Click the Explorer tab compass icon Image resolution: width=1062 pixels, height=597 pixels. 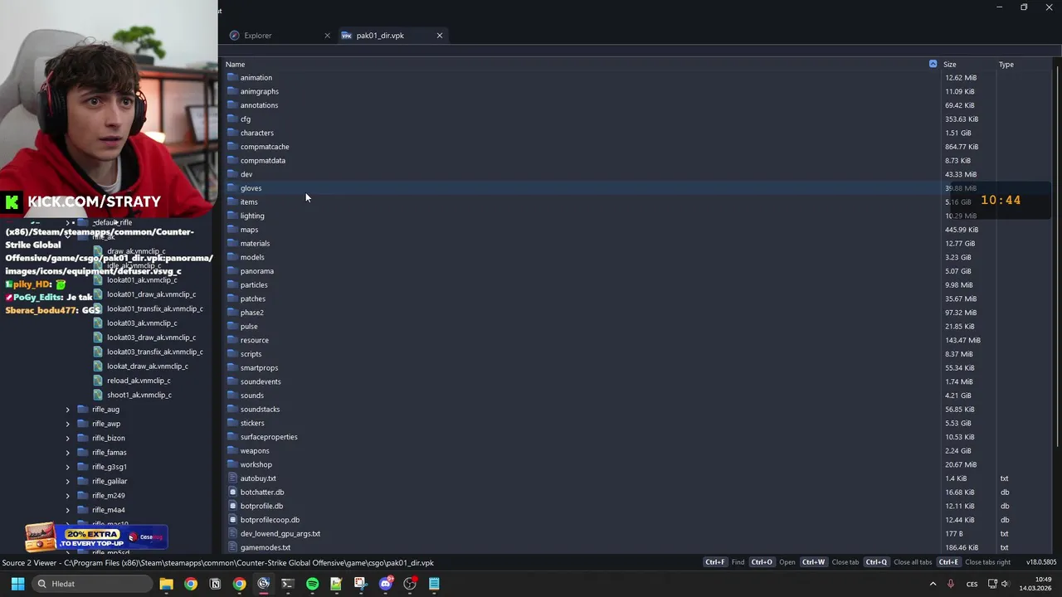234,36
